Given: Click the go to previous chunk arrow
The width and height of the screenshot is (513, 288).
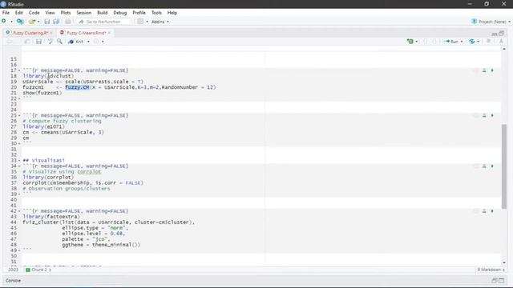Looking at the screenshot, I should pos(426,42).
